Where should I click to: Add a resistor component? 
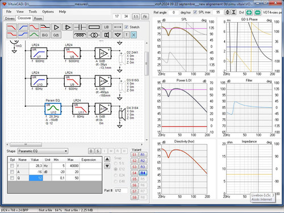click(94, 27)
